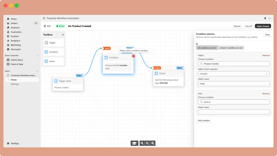The height and width of the screenshot is (156, 277).
Task: Pick the Action tool from the Toolbox
Action: click(x=53, y=61)
